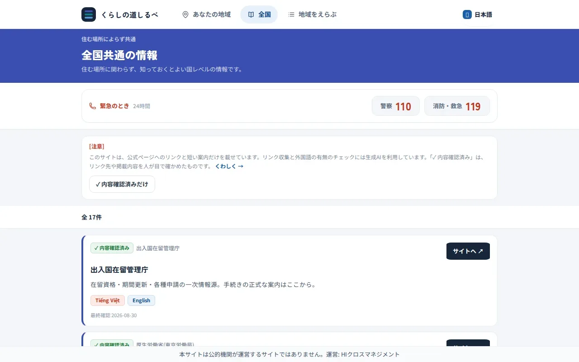Viewport: 579px width, 362px height.
Task: Follow the くわしく → link
Action: point(229,166)
